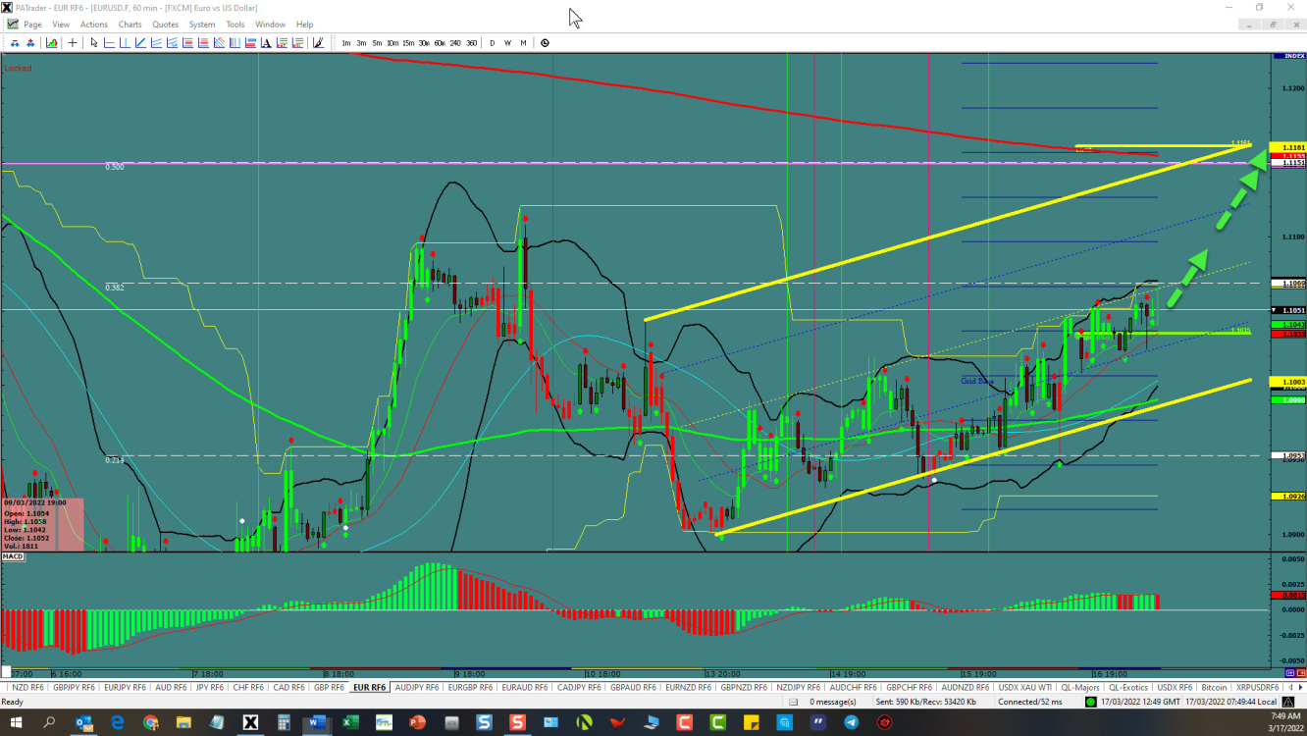The image size is (1307, 736).
Task: Open the System menu
Action: (202, 24)
